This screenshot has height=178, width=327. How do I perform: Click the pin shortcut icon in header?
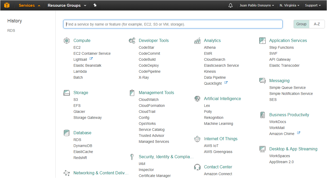[95, 5]
